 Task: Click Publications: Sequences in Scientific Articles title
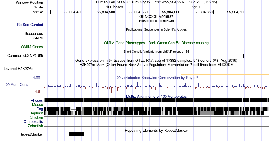(x=156, y=29)
